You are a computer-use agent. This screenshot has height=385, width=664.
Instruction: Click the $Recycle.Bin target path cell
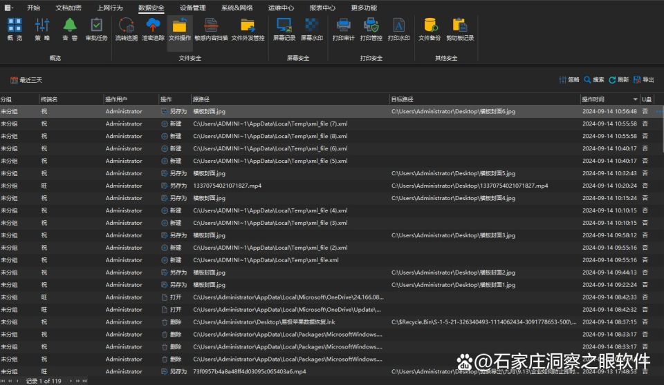coord(483,322)
